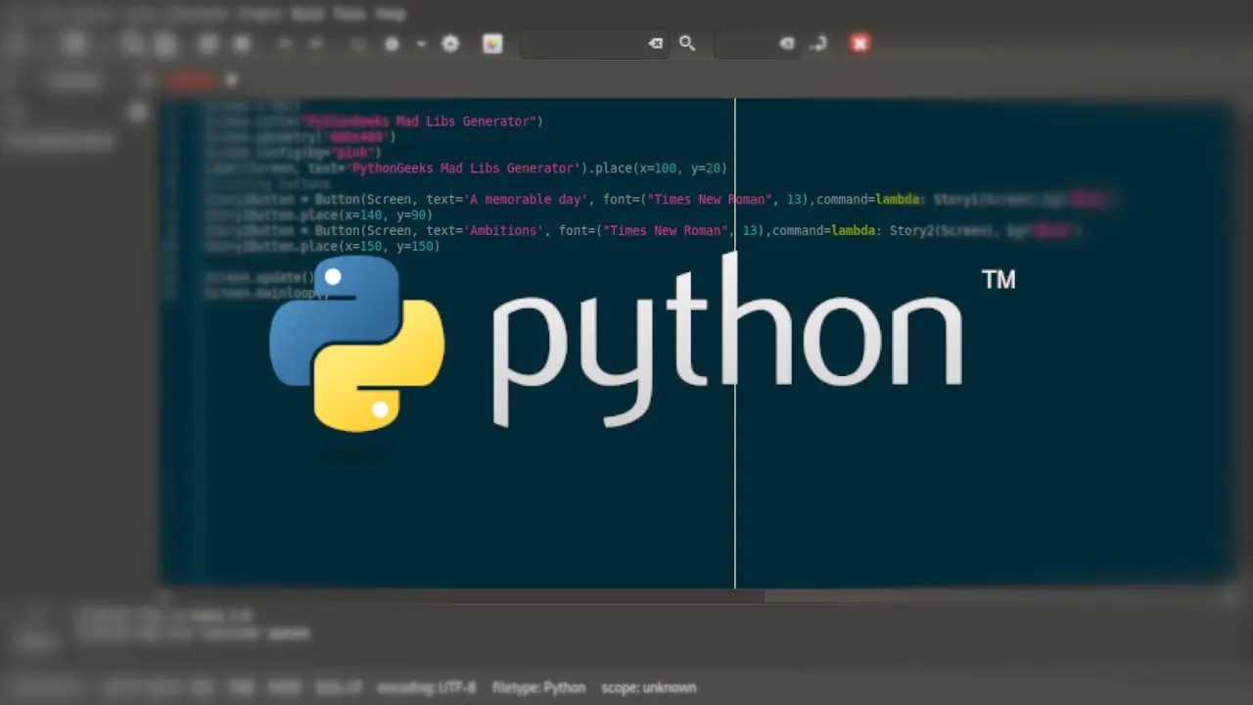Viewport: 1253px width, 705px height.
Task: Clear the search entry text
Action: click(x=654, y=43)
